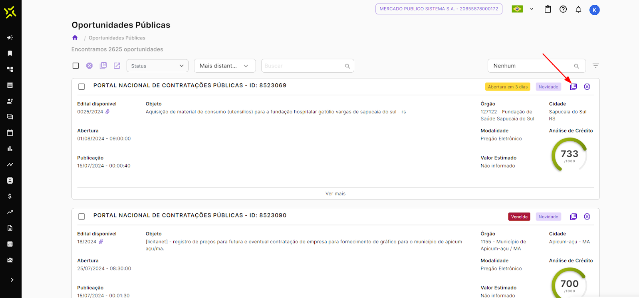Open the notifications bell
This screenshot has height=298, width=639.
[578, 9]
